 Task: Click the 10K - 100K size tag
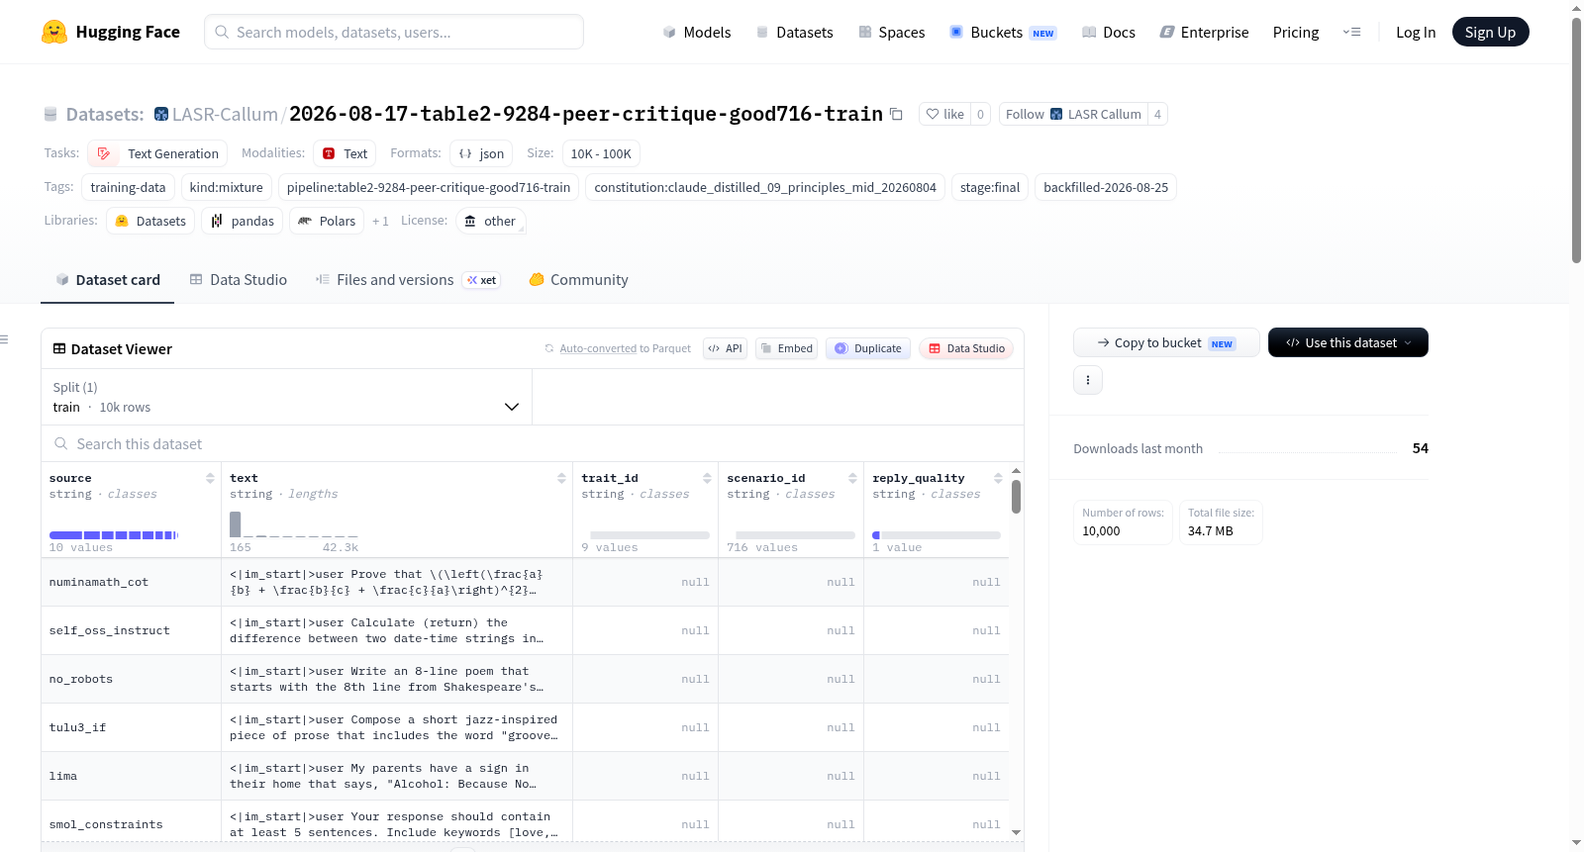click(x=601, y=153)
